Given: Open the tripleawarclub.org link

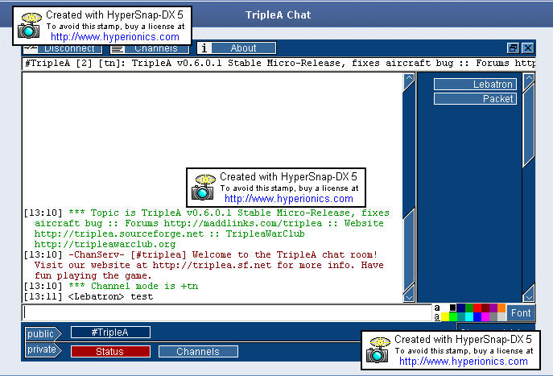Looking at the screenshot, I should [105, 245].
